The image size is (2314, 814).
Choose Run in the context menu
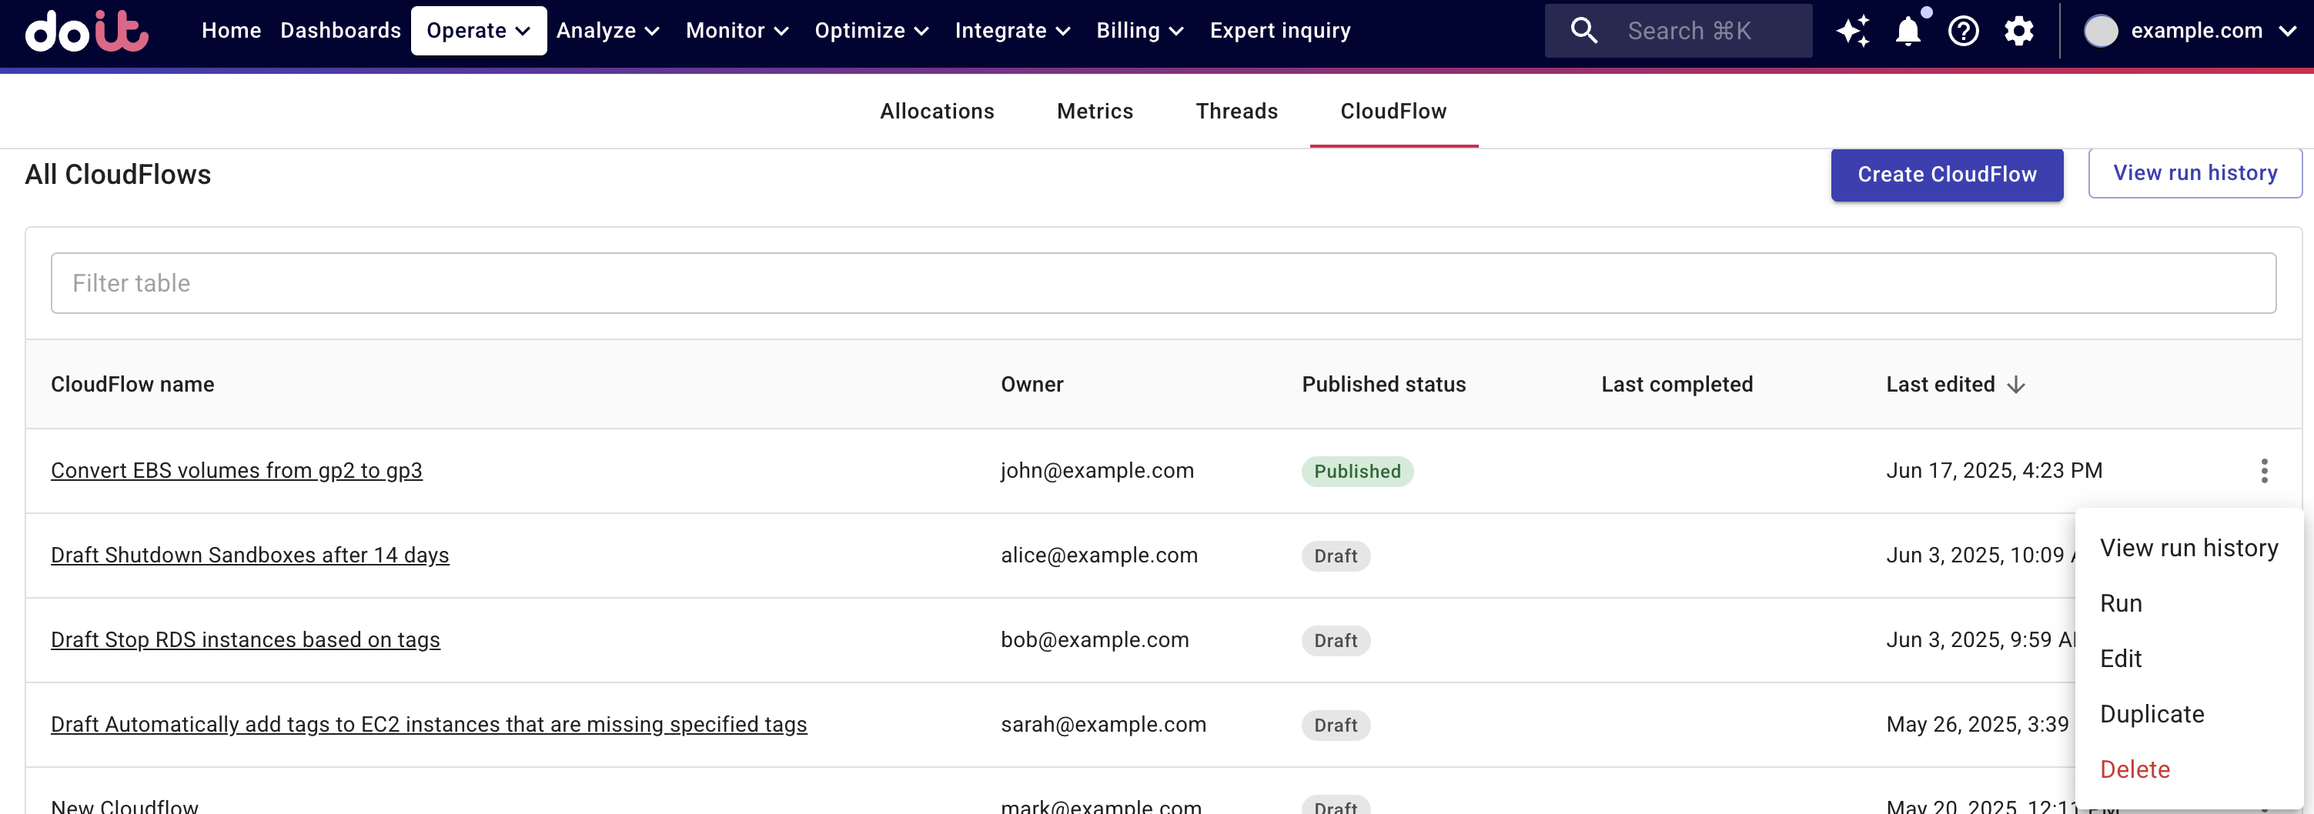coord(2189,603)
